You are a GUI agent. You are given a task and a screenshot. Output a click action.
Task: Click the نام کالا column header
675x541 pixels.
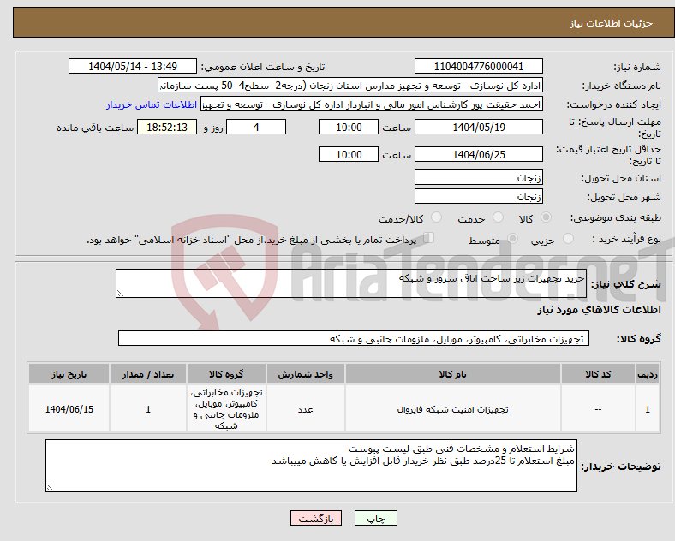[x=453, y=374]
